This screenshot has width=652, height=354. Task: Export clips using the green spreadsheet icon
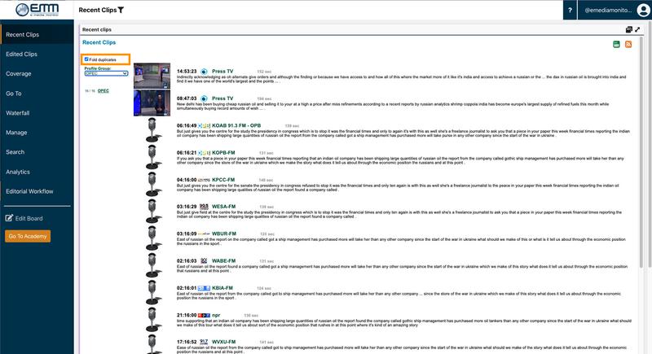(x=617, y=44)
